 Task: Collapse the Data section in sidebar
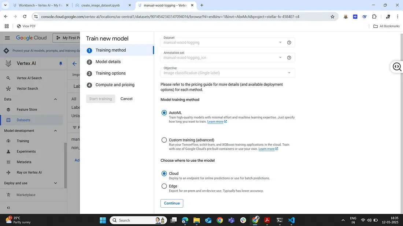pos(56,99)
